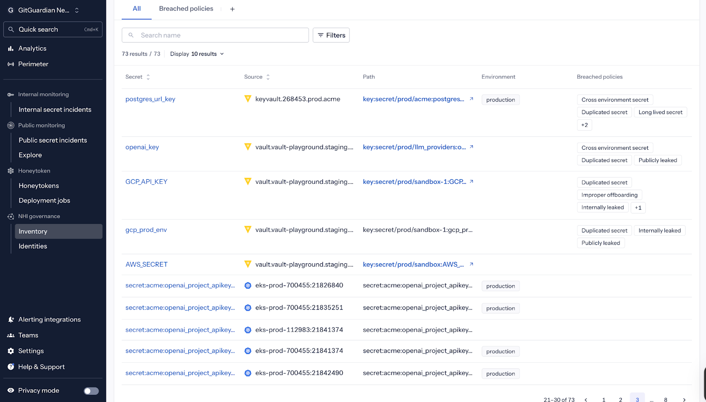706x402 pixels.
Task: Open external link icon for postgres_url_key path
Action: [x=471, y=99]
